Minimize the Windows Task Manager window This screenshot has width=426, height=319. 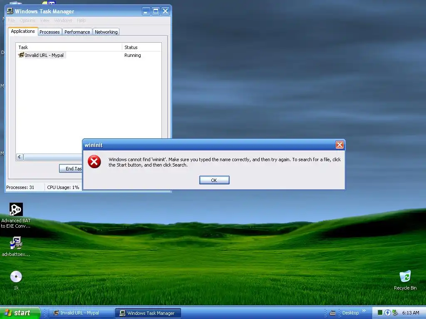146,11
